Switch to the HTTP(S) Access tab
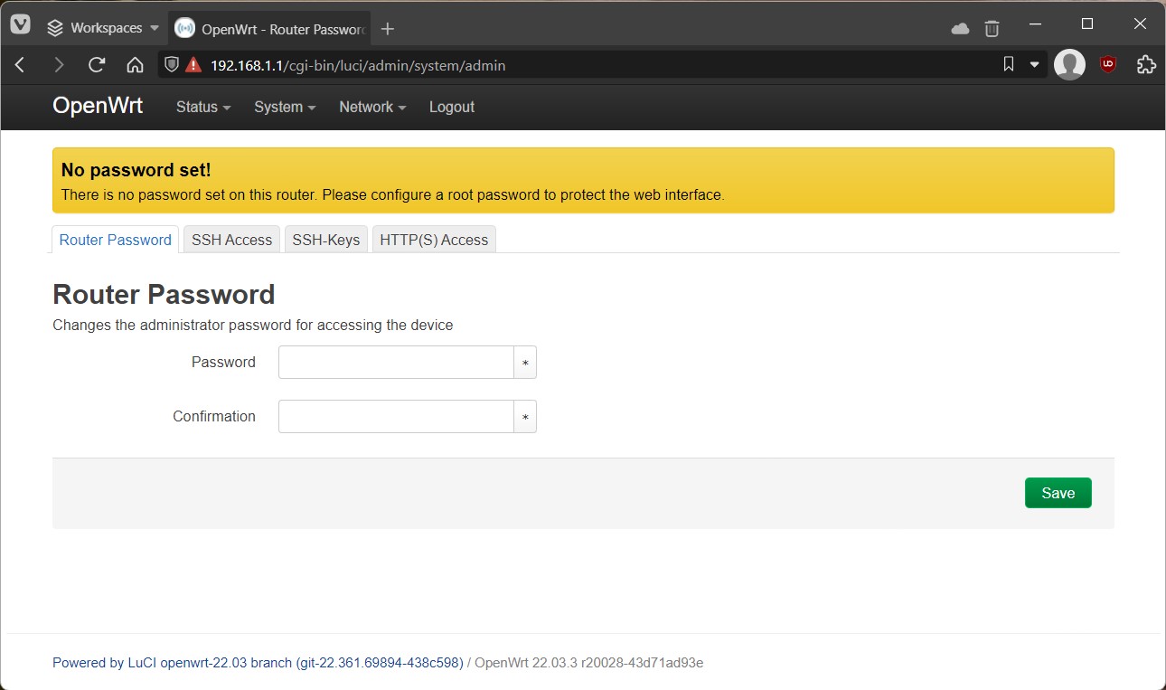 (x=434, y=240)
